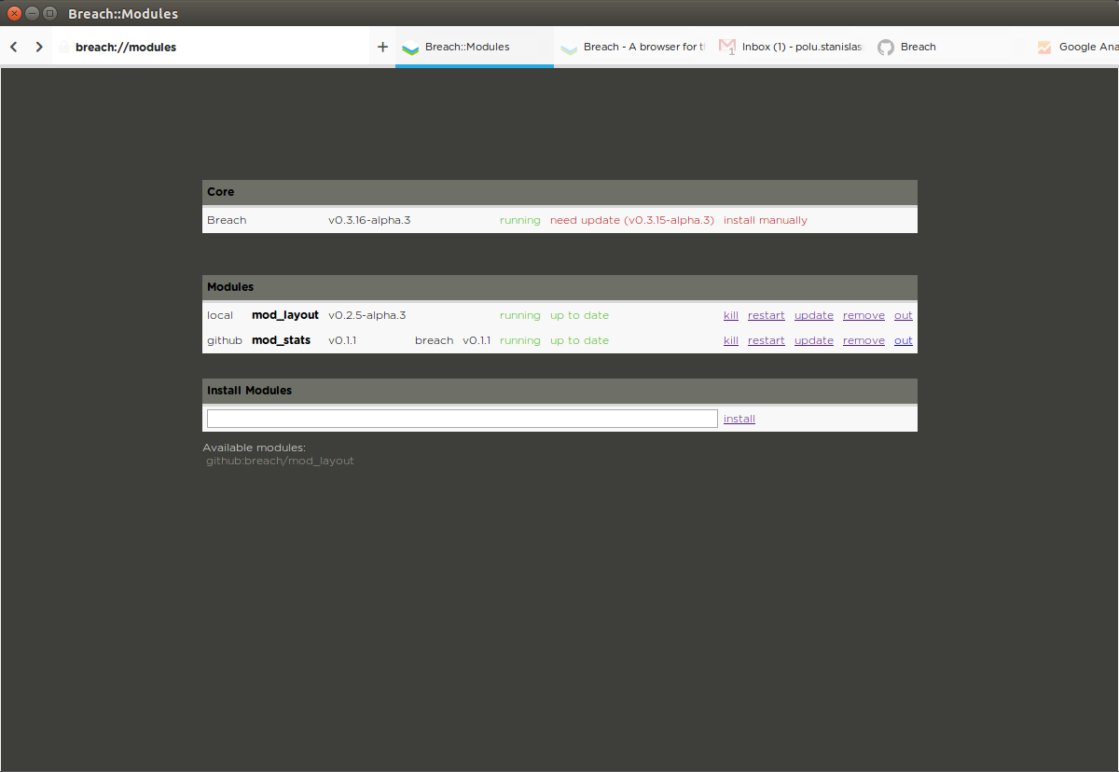Open a new tab with plus icon
This screenshot has width=1119, height=772.
pyautogui.click(x=382, y=47)
